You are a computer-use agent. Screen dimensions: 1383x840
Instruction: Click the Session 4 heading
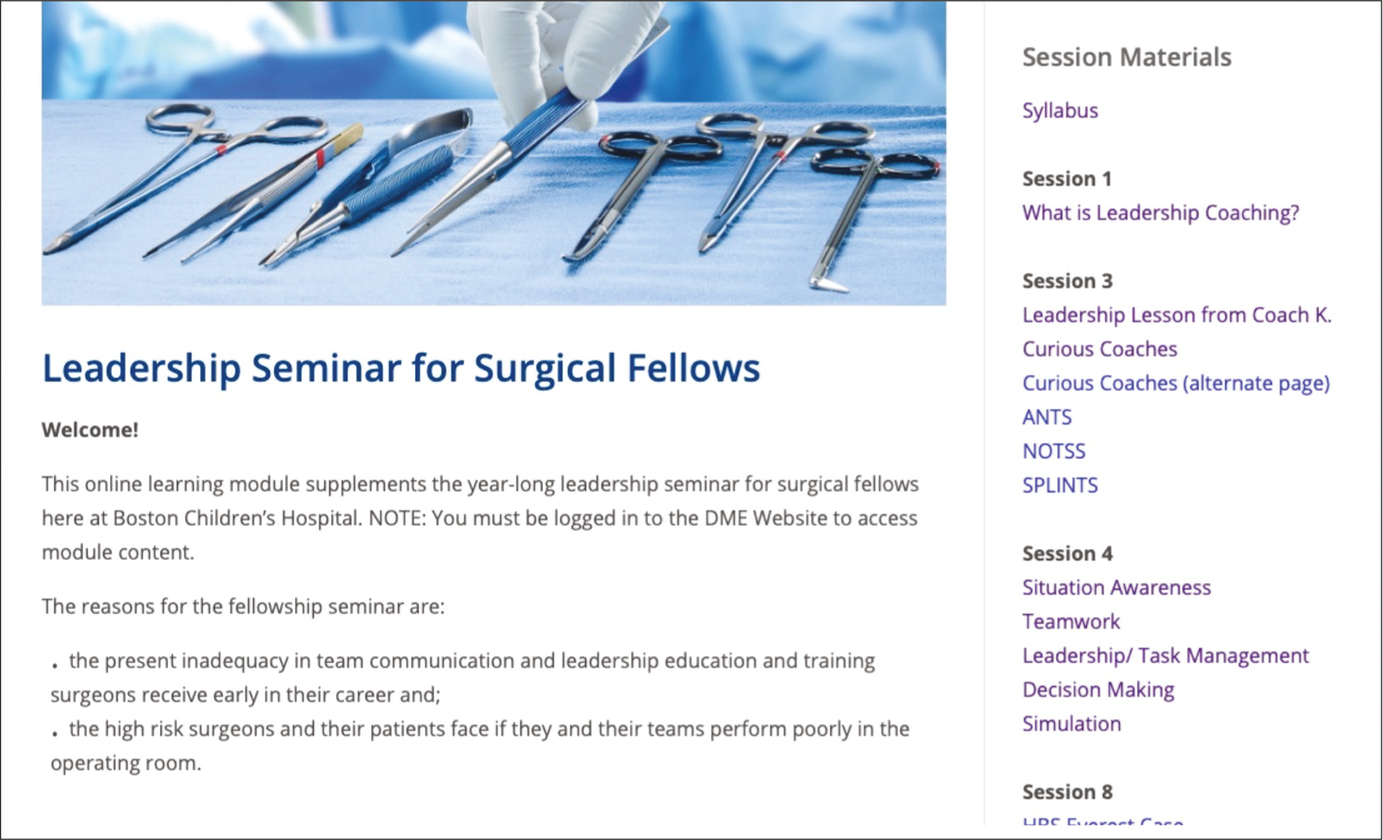click(1067, 554)
